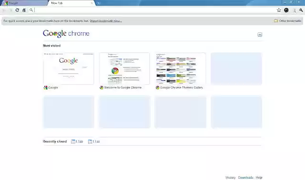
Task: Bookmark this page with the star
Action: click(x=279, y=10)
